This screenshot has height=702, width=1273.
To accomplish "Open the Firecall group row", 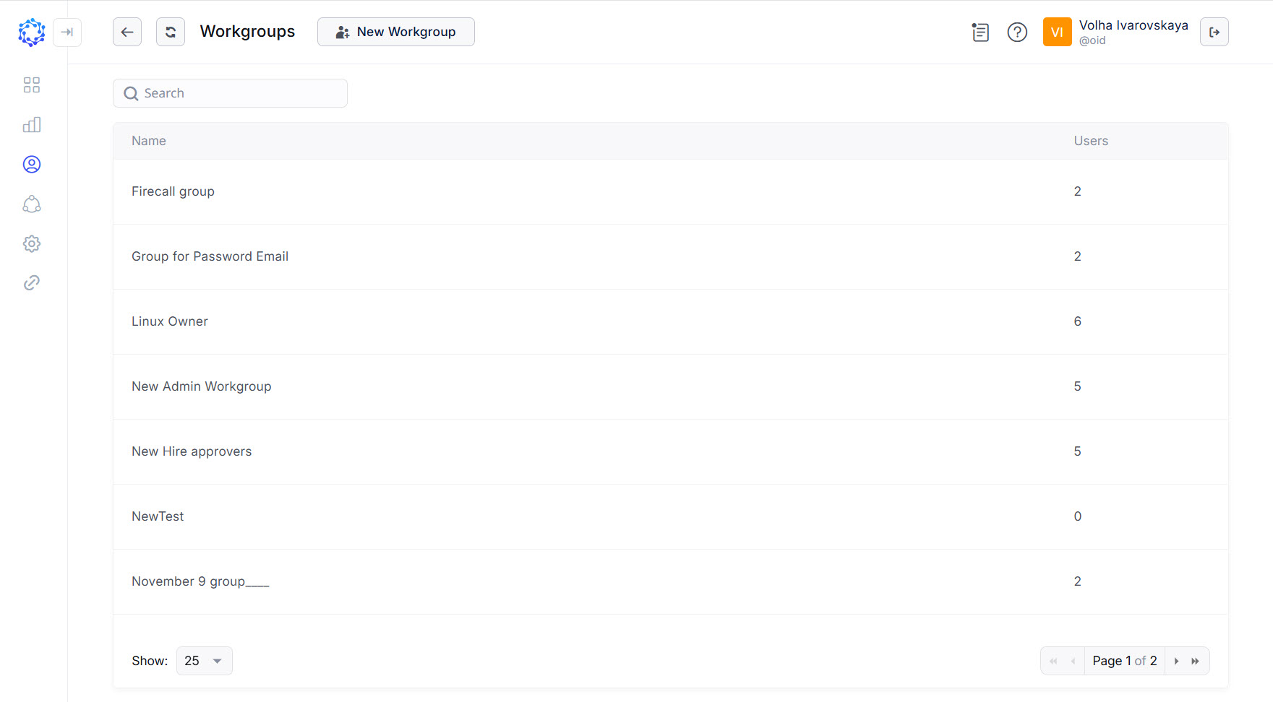I will point(173,191).
